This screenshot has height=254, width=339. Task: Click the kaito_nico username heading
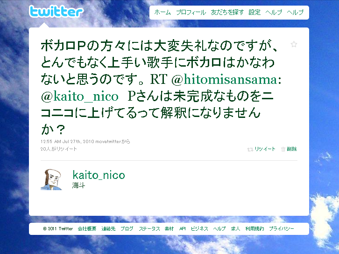pyautogui.click(x=99, y=175)
